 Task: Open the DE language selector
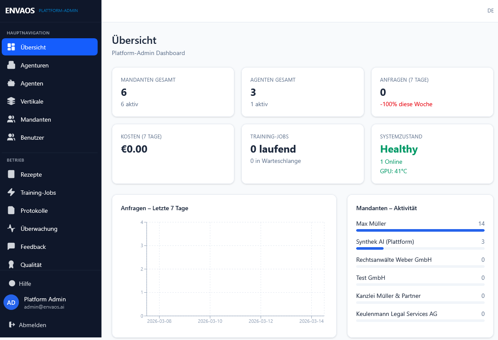[x=491, y=10]
